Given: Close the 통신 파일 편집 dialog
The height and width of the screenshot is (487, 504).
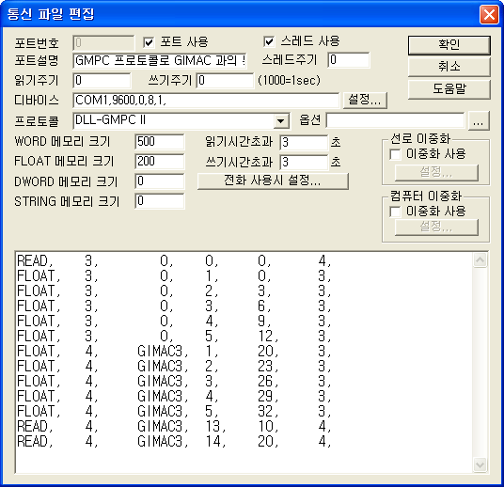Looking at the screenshot, I should [x=489, y=14].
